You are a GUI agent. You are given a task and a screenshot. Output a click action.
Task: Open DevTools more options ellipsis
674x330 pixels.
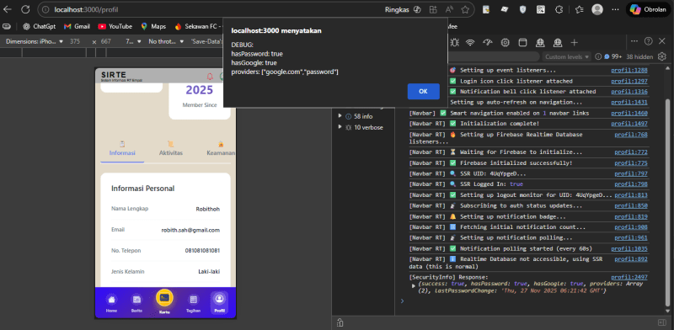pyautogui.click(x=634, y=40)
